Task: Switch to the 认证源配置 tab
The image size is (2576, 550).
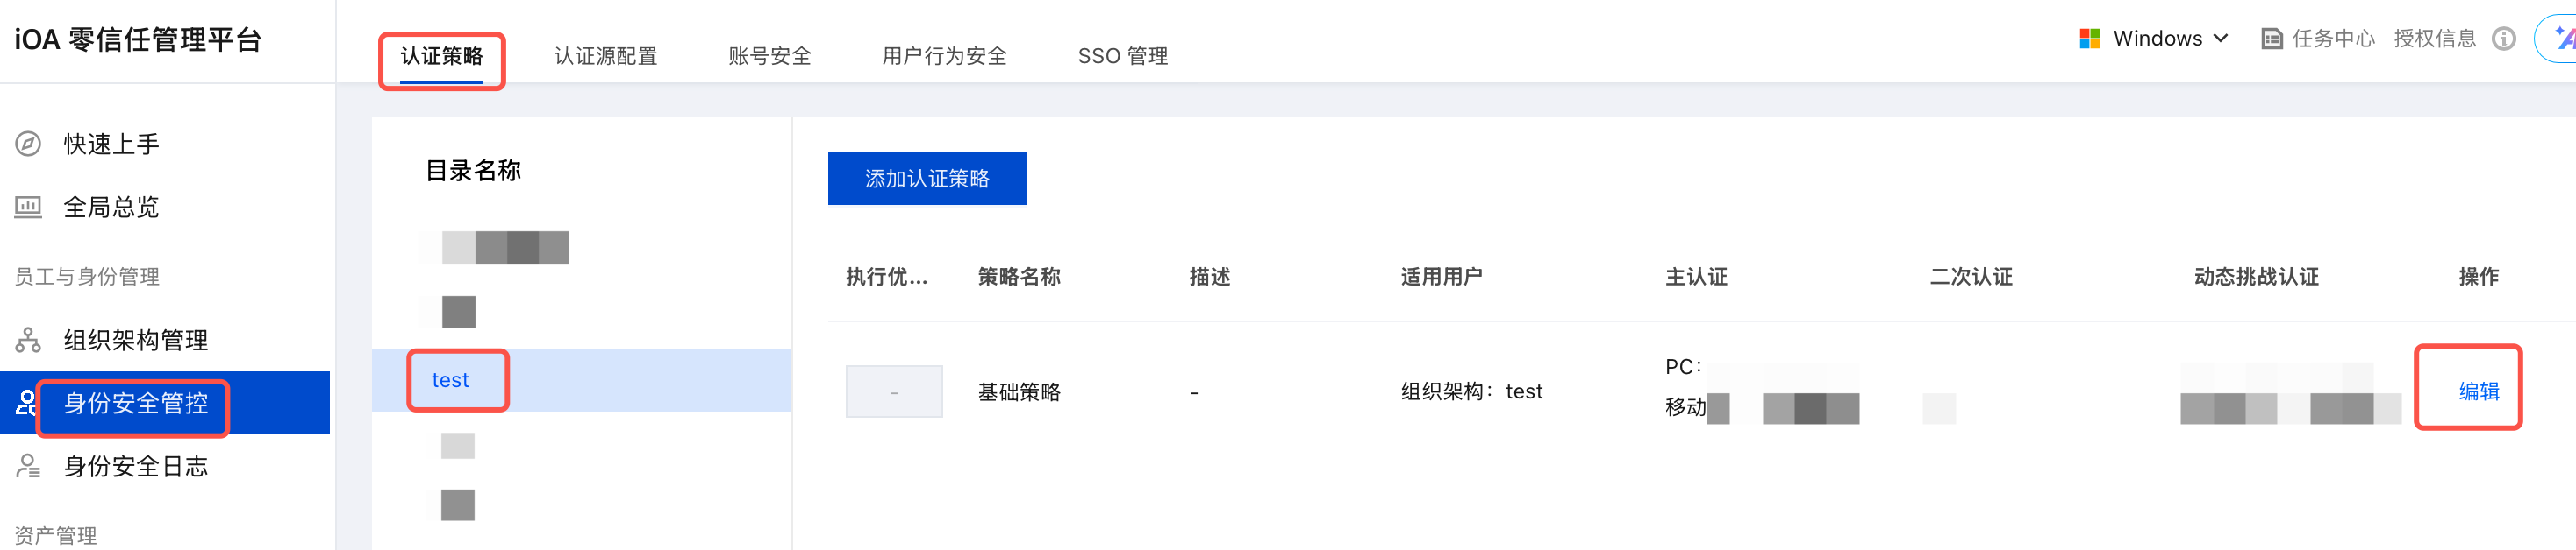Action: pos(605,56)
